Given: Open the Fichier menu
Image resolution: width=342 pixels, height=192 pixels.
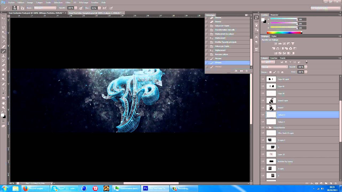Looking at the screenshot, I should [11, 2].
